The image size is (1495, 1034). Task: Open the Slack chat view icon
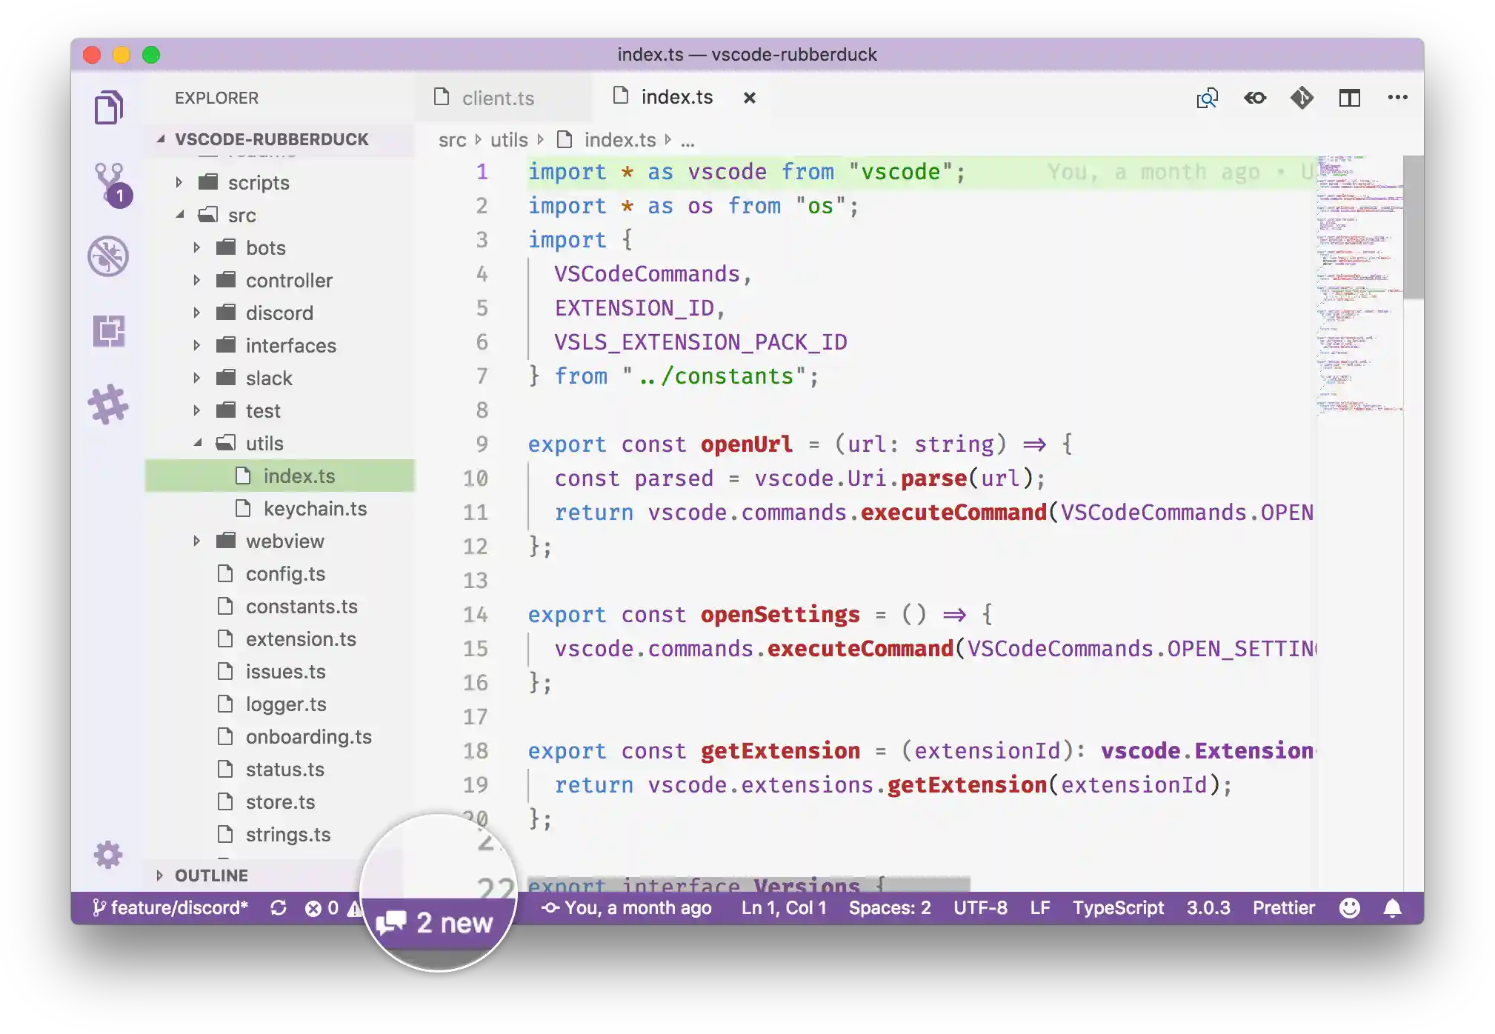(108, 404)
